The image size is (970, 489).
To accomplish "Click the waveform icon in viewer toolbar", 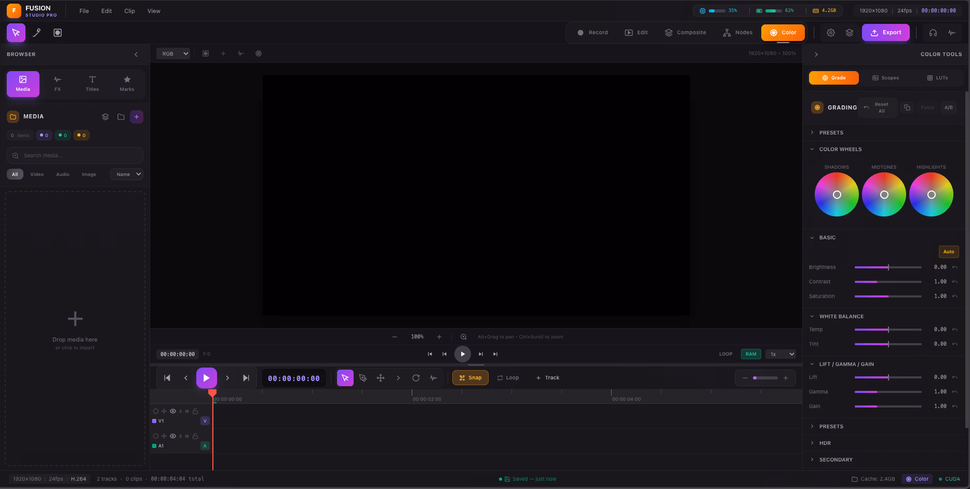I will 241,53.
